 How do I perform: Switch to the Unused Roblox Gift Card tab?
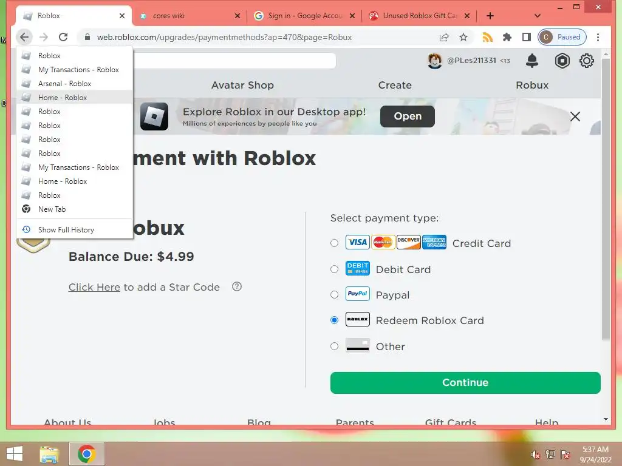[x=420, y=16]
